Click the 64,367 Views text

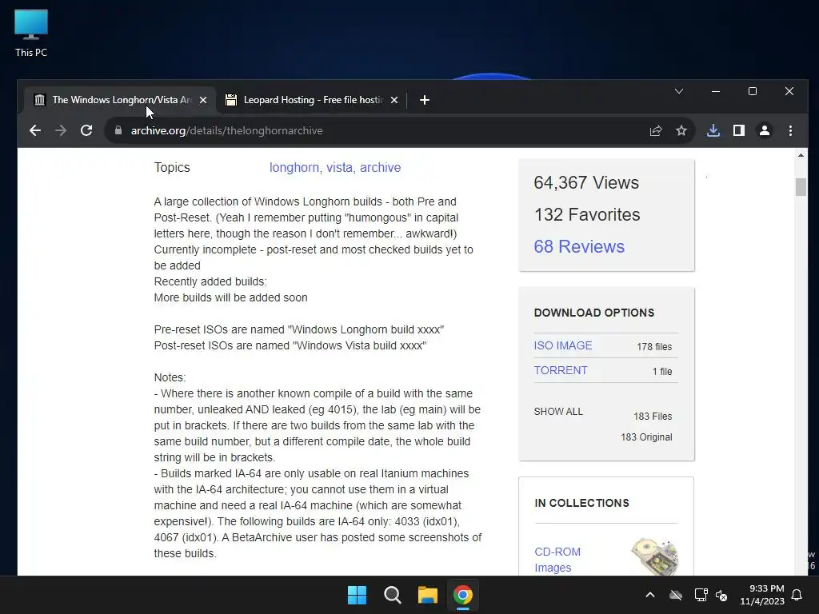click(586, 183)
